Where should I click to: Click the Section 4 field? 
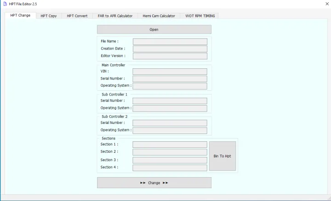tap(170, 167)
